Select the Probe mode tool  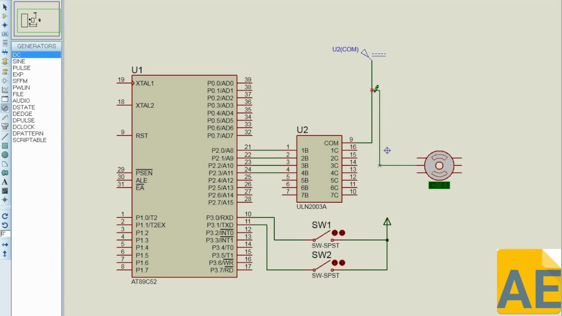click(5, 117)
